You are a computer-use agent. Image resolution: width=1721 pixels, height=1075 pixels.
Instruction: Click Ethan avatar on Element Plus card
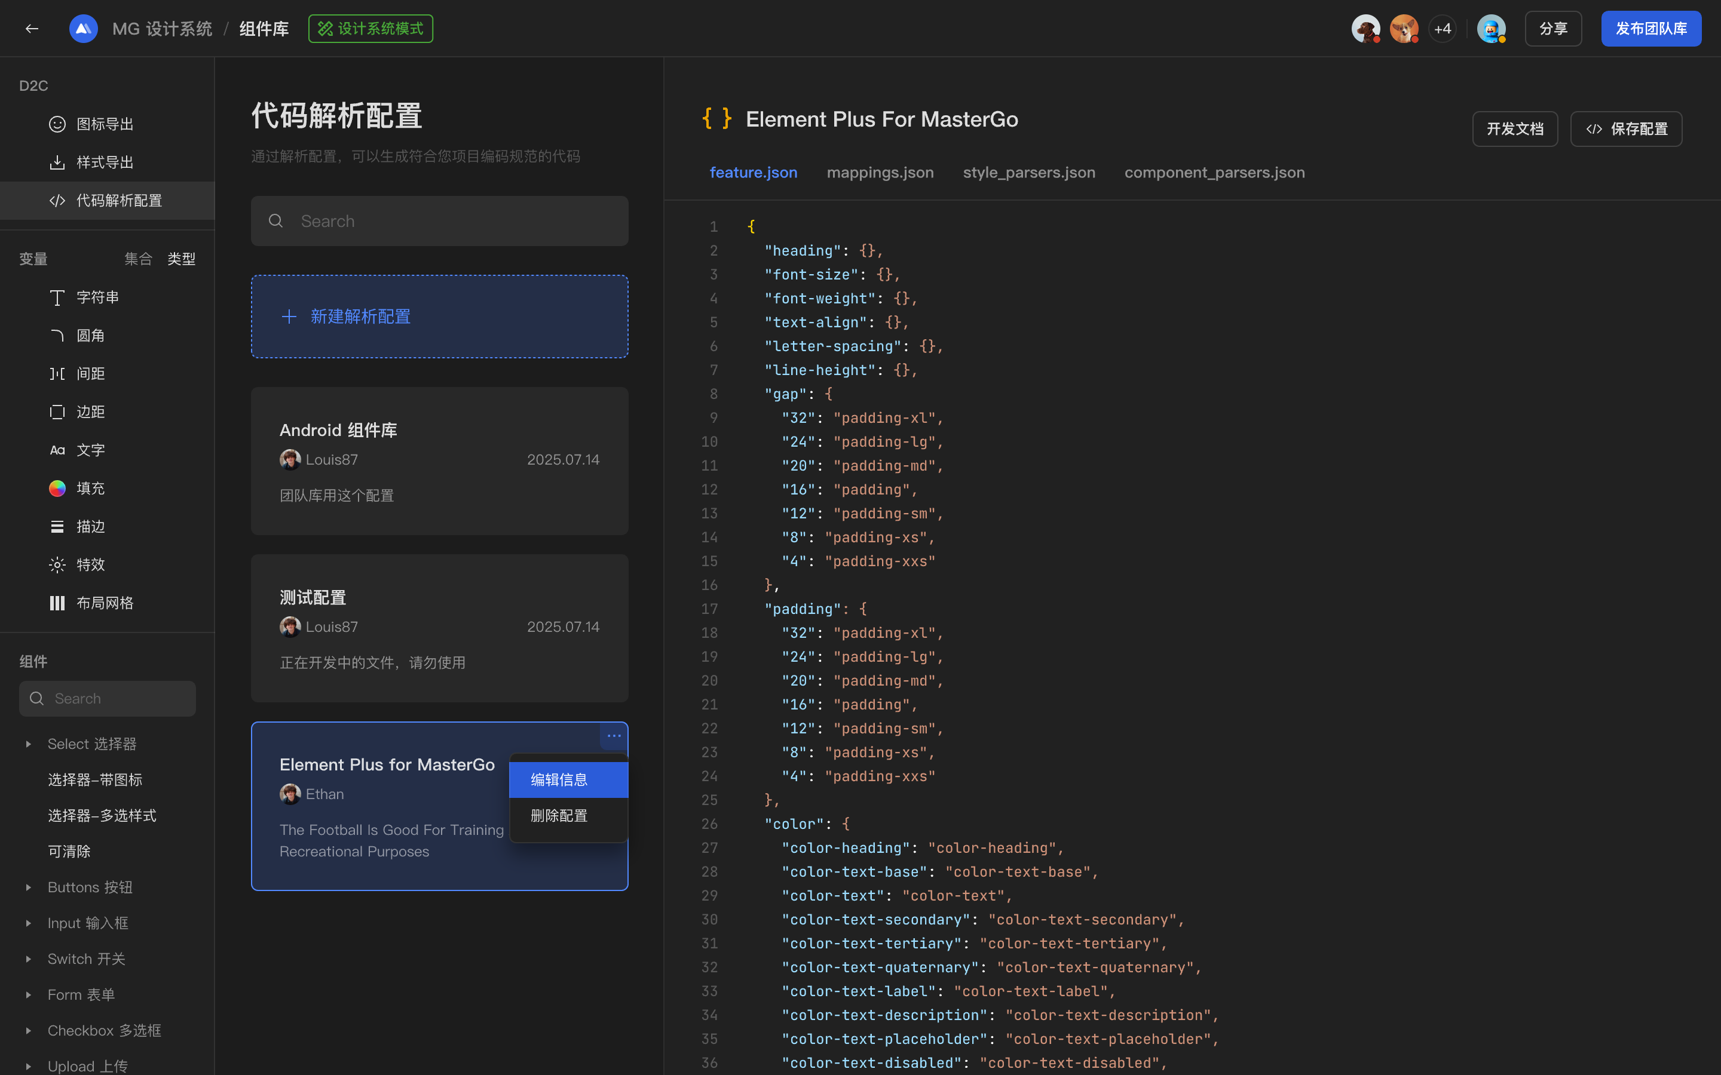(290, 794)
